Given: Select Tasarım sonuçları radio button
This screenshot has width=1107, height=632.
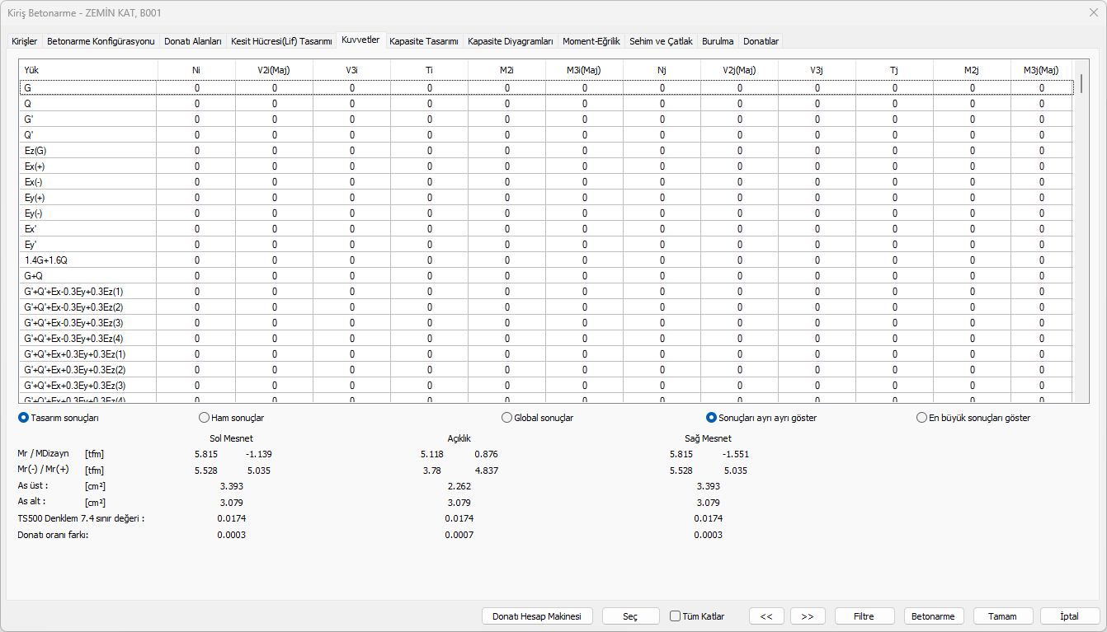Looking at the screenshot, I should pos(24,418).
